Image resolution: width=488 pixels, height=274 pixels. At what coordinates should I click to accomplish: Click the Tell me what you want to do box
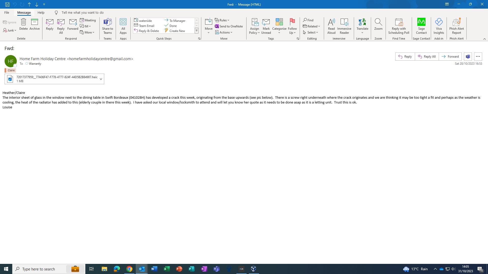tap(82, 12)
